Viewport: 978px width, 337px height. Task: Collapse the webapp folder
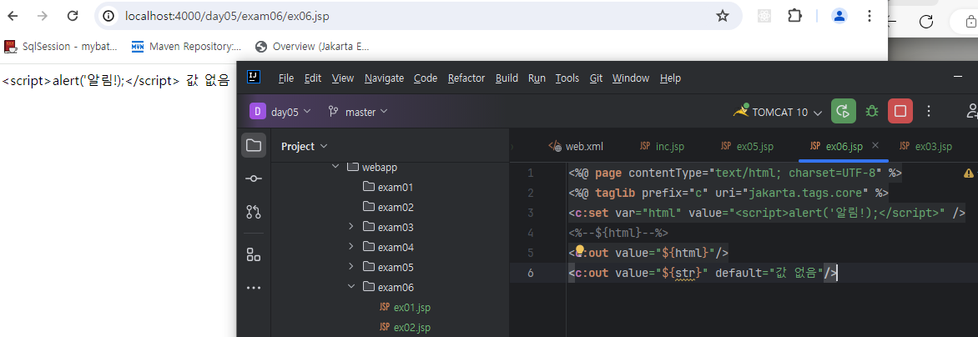coord(335,167)
